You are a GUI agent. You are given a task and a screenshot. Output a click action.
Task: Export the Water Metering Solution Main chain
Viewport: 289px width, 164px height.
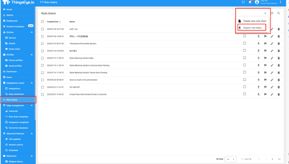click(x=259, y=58)
